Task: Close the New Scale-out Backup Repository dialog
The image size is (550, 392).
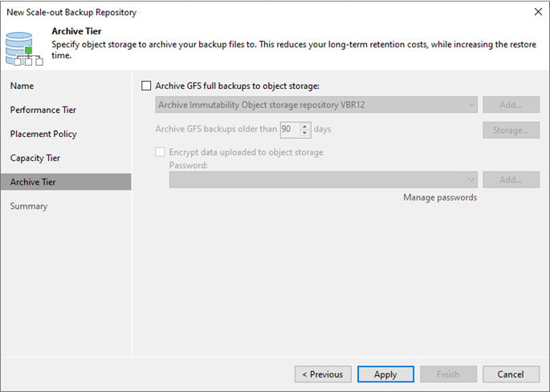Action: [538, 12]
